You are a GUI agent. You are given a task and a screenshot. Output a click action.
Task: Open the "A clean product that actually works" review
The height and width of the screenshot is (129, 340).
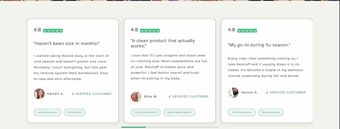163,43
